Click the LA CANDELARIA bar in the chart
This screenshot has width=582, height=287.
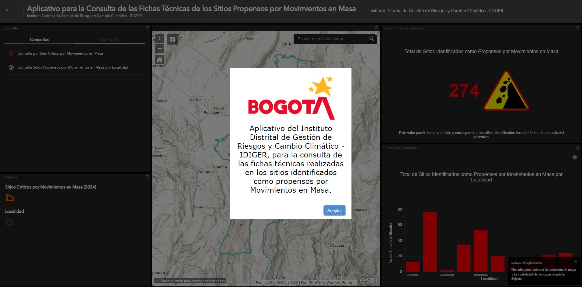click(447, 271)
